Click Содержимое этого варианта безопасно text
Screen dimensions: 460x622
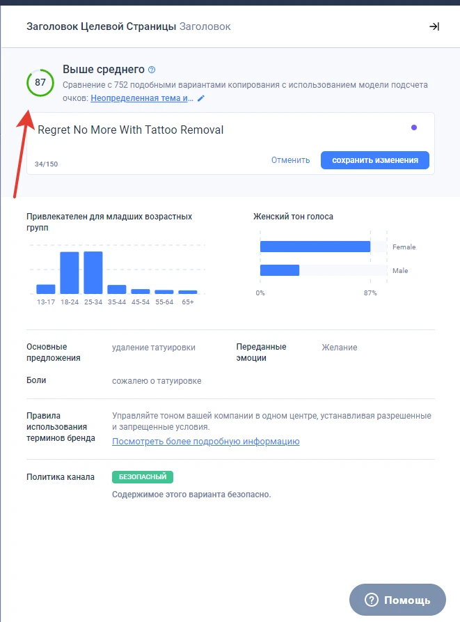191,495
